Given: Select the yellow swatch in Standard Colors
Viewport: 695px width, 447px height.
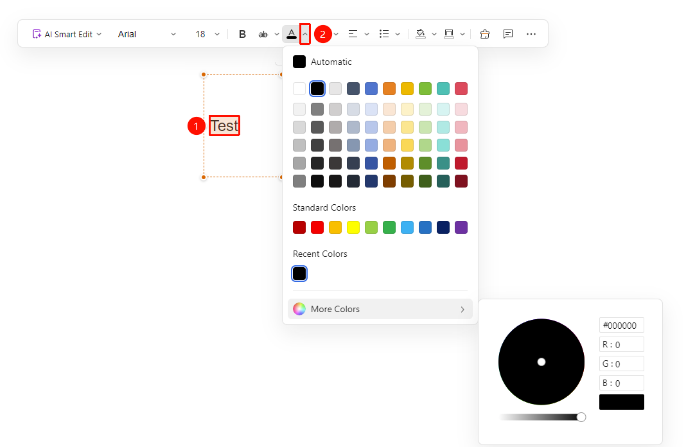Looking at the screenshot, I should coord(353,227).
